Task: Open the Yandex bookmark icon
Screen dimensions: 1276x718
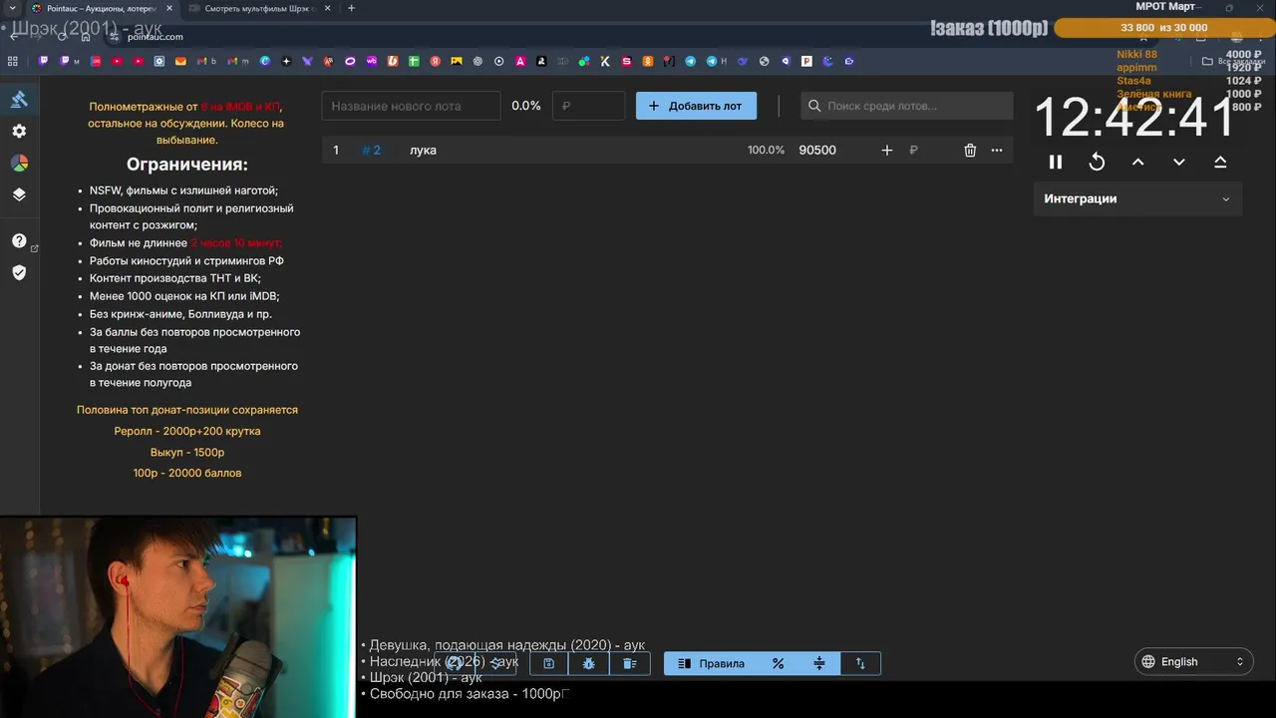Action: point(436,61)
